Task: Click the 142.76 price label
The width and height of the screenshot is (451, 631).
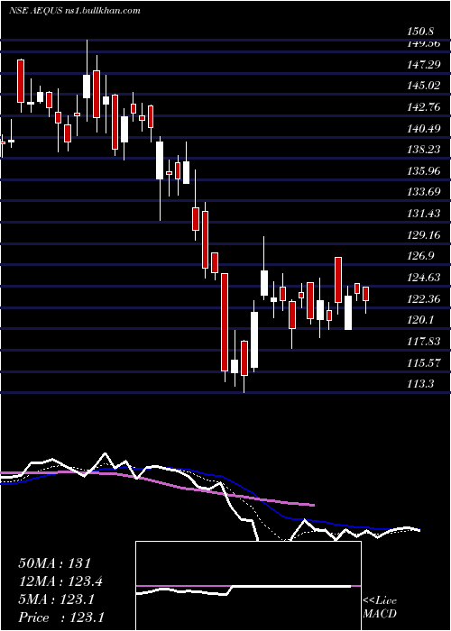Action: [424, 107]
